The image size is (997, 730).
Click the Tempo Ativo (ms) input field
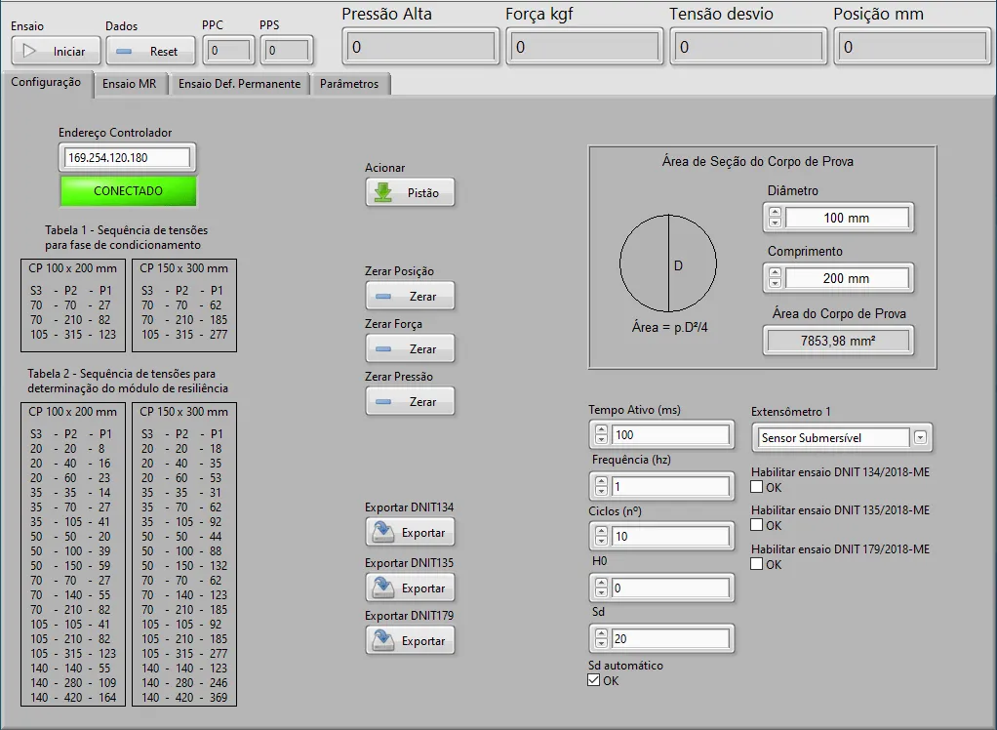pyautogui.click(x=670, y=435)
